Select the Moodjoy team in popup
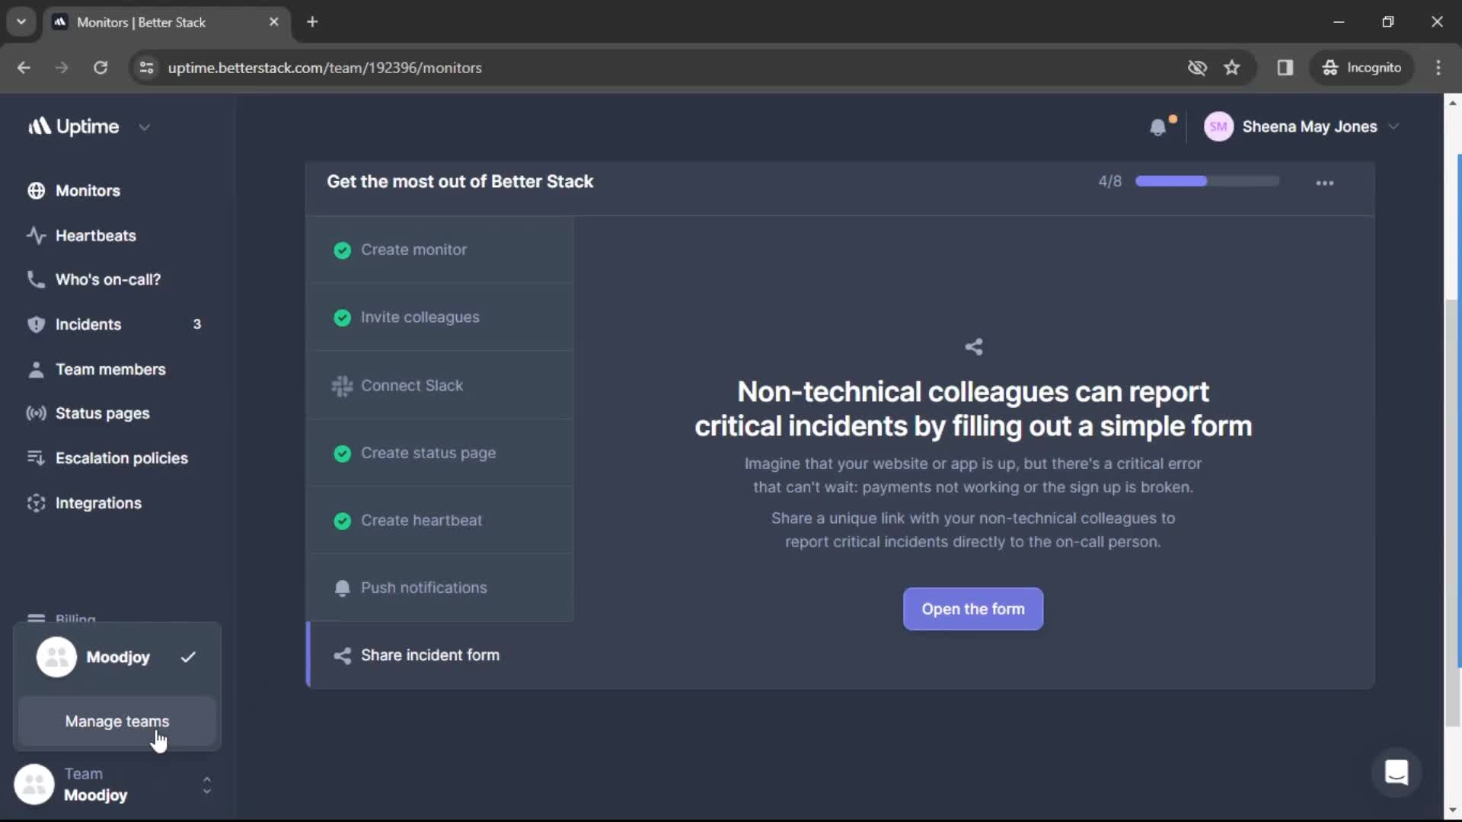The image size is (1462, 822). click(x=117, y=657)
